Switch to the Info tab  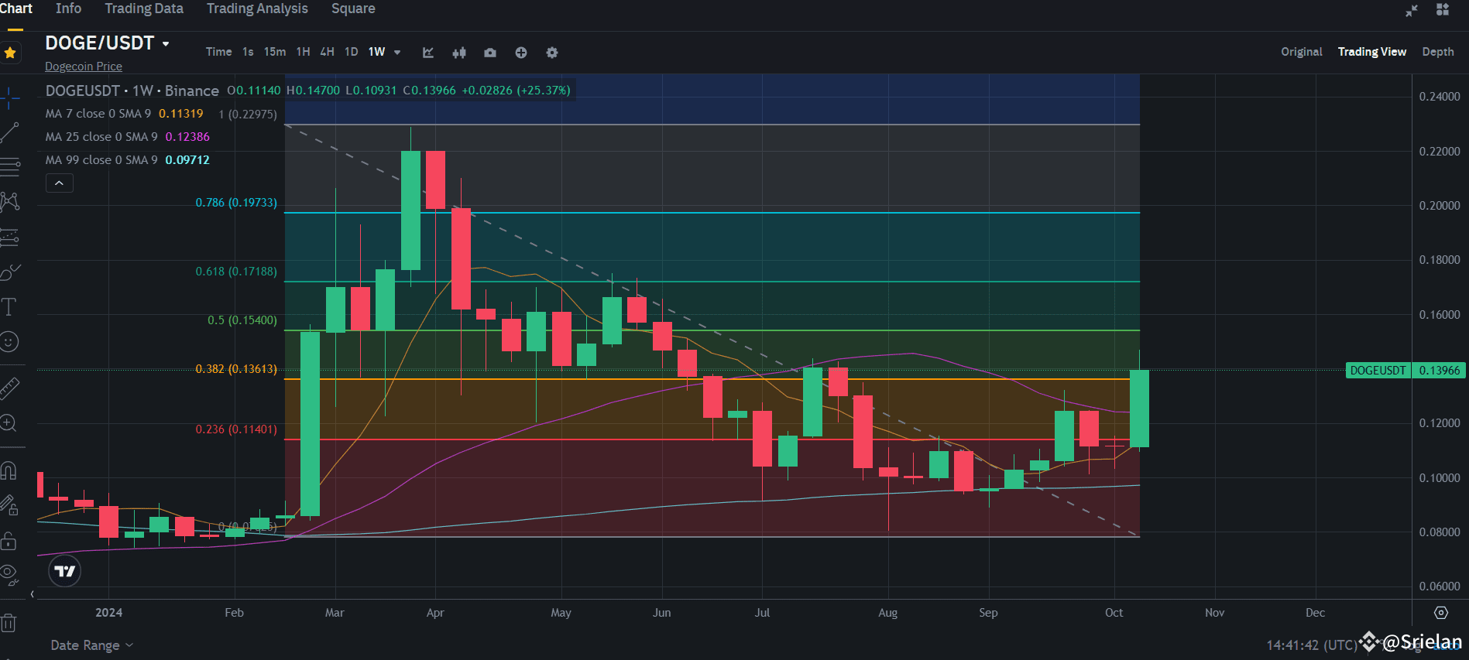tap(68, 9)
